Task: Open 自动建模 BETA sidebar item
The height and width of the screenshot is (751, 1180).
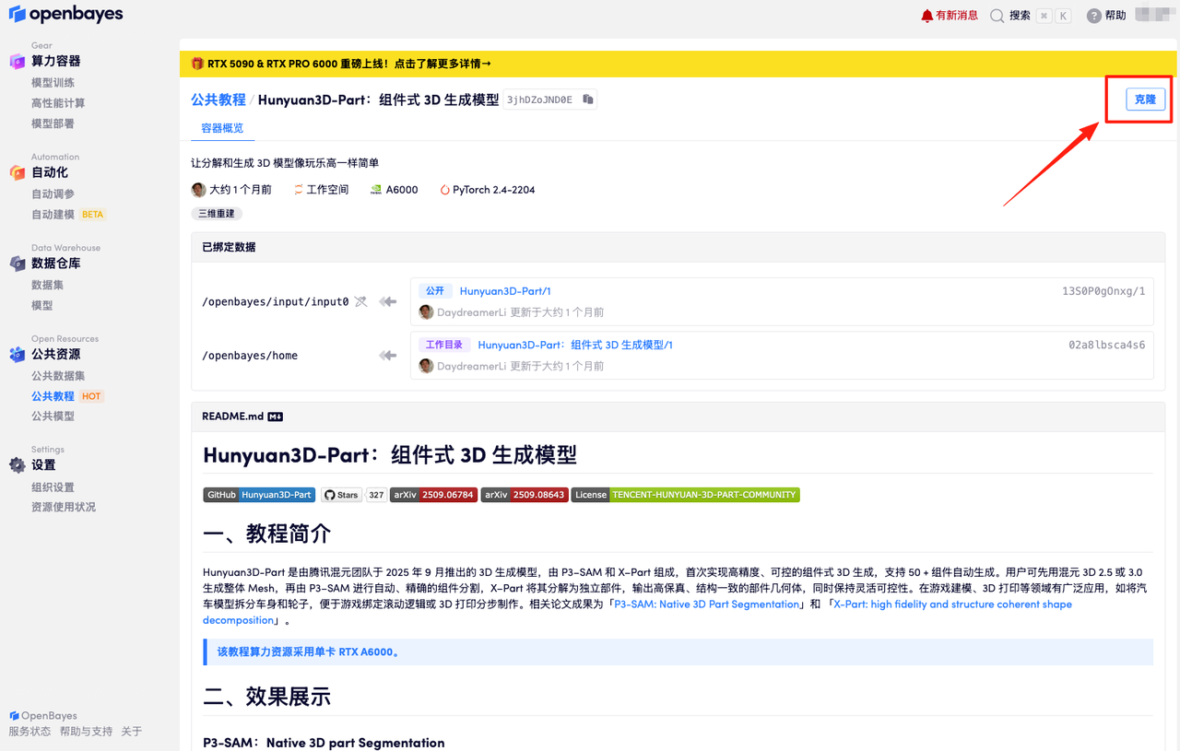Action: [x=68, y=215]
